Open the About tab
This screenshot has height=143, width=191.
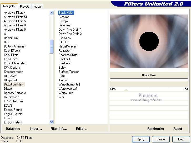point(38,7)
